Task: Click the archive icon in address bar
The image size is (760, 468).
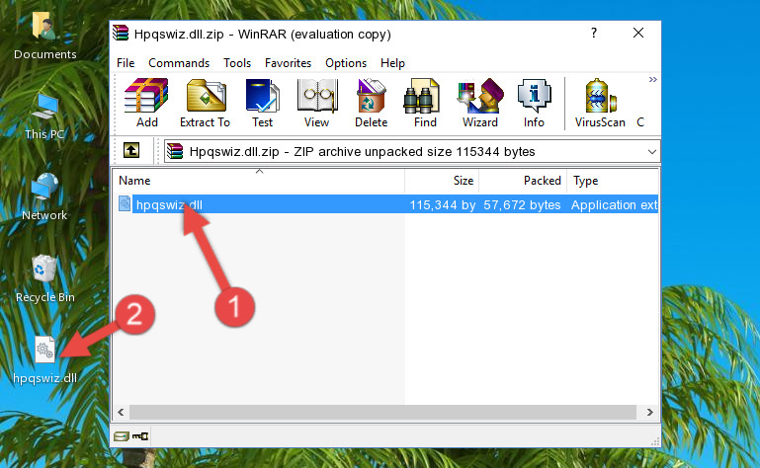Action: pos(175,152)
